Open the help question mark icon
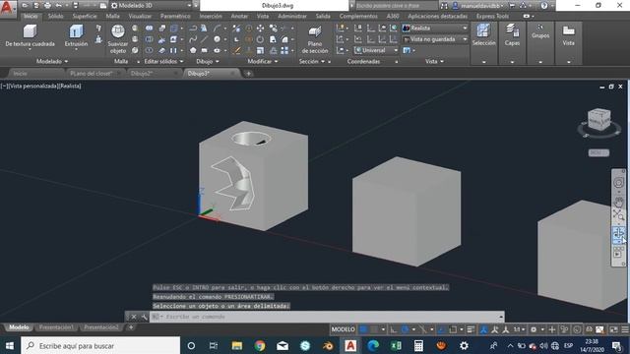630x354 pixels. [544, 6]
